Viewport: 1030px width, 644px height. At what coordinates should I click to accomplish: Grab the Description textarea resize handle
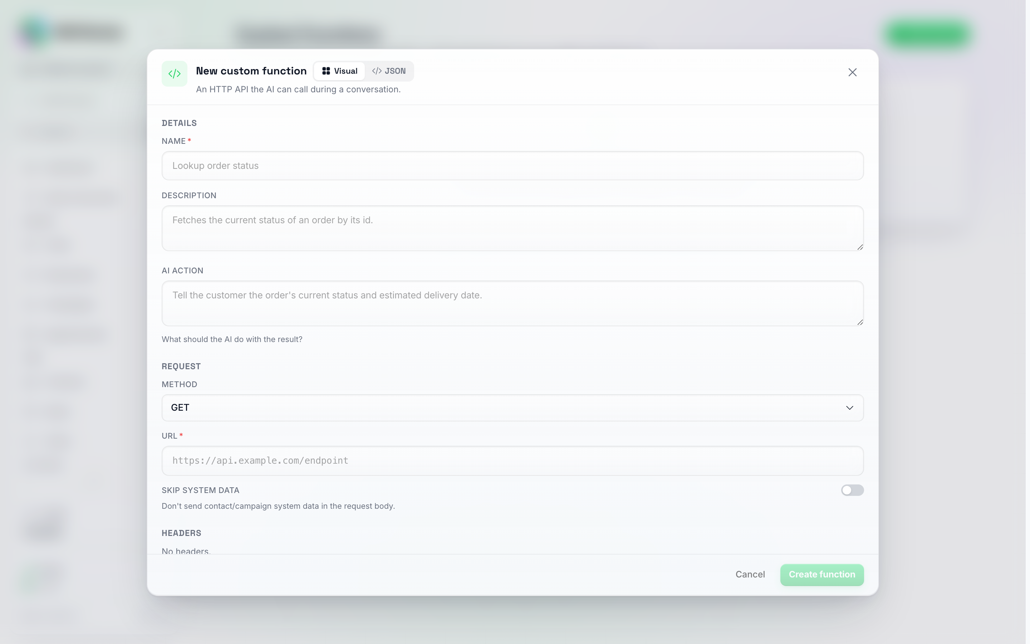pos(860,247)
